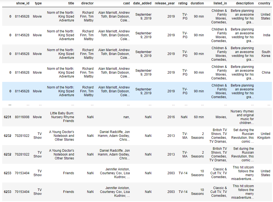The width and height of the screenshot is (273, 202).
Task: Click the 90 min duration in the South Korea row
Action: click(199, 54)
